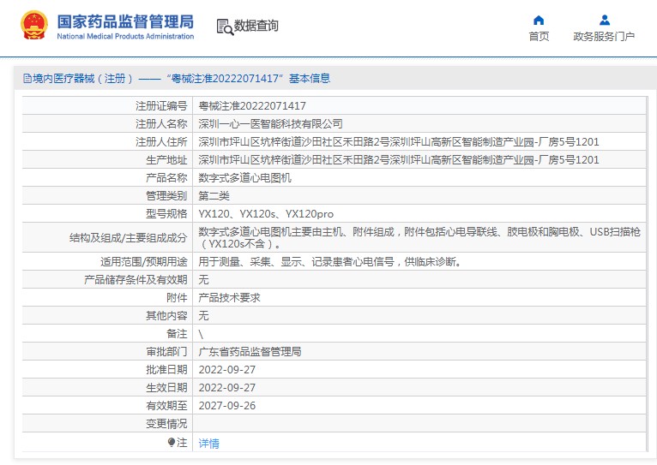Screen dimensions: 657x465
Task: Click the 生效日期 row label
Action: 166,388
